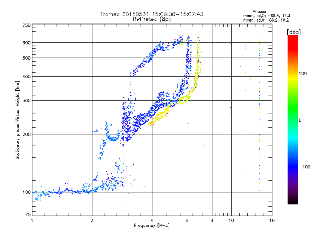
Task: Click the x-axis tick label '2'
Action: coord(92,220)
